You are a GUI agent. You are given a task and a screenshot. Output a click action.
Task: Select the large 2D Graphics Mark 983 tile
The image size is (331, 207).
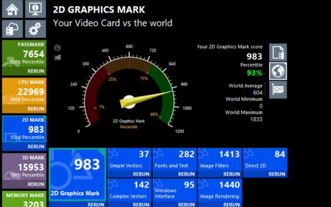78,174
